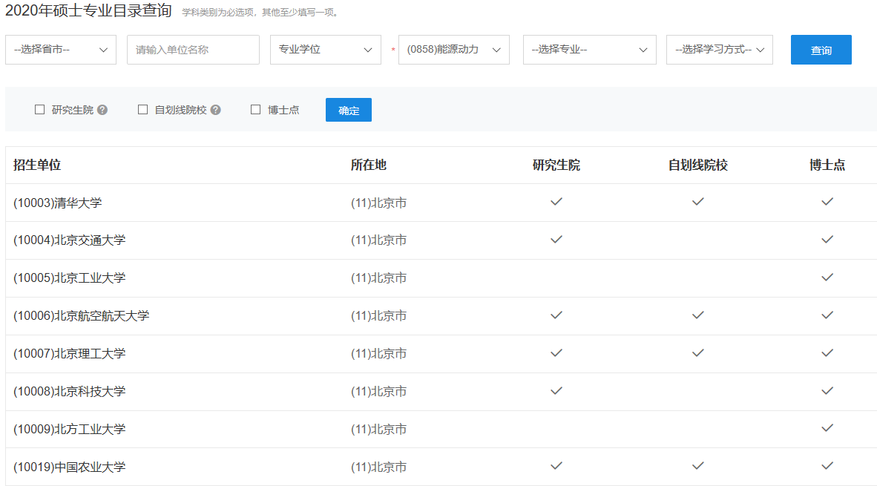Open the (0858)能源动力 discipline dropdown
877x486 pixels.
pyautogui.click(x=454, y=50)
